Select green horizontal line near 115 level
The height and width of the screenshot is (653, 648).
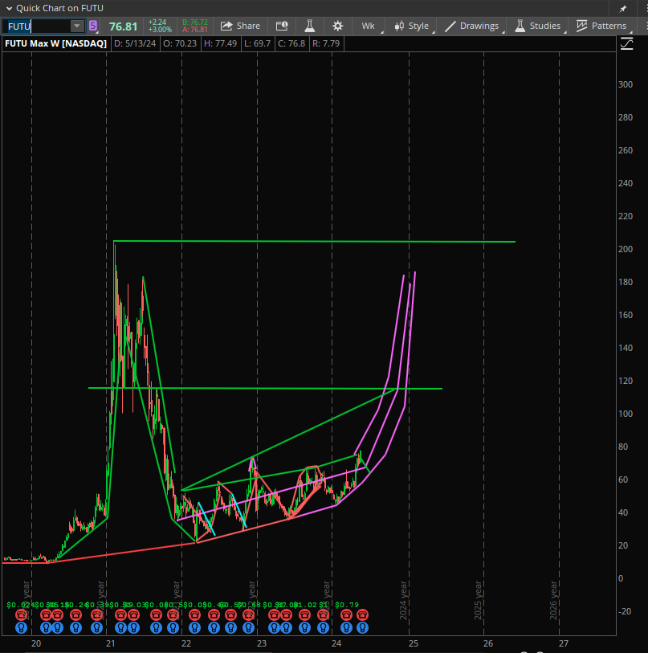pyautogui.click(x=265, y=389)
